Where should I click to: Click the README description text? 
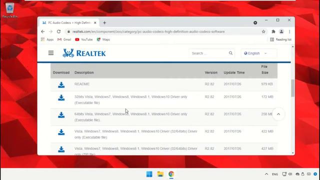pos(82,84)
